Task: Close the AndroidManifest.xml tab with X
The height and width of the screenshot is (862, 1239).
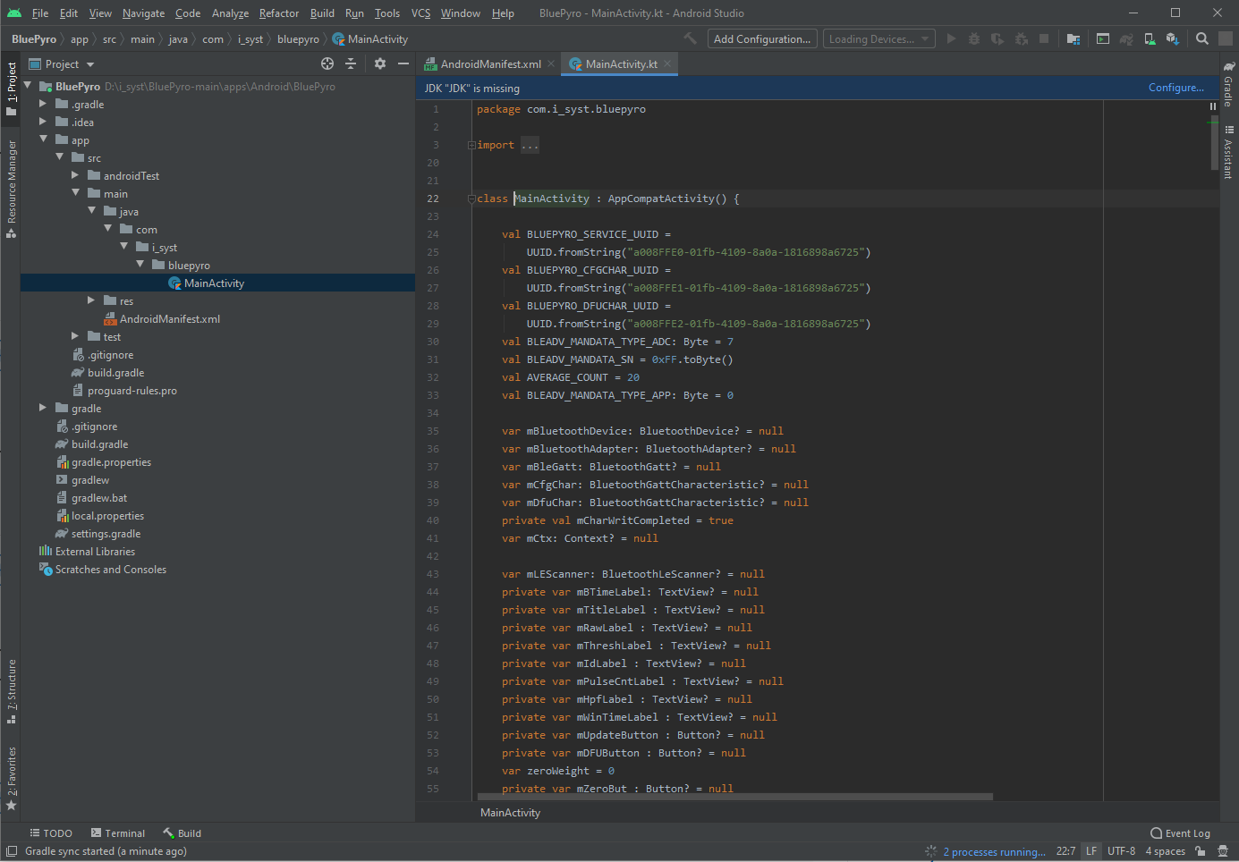Action: [551, 63]
